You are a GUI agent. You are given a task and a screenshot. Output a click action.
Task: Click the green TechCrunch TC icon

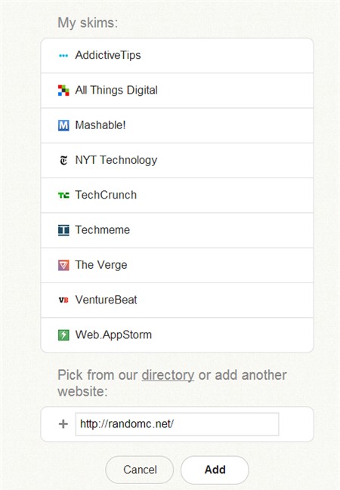tap(63, 196)
